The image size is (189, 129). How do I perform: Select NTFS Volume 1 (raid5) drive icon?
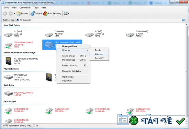coord(9,46)
